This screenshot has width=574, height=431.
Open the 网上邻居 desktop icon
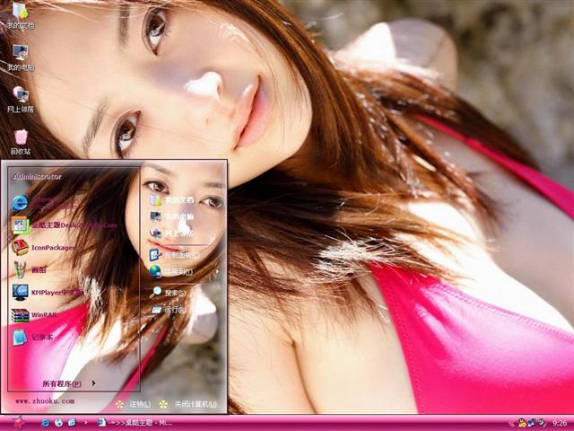pos(21,100)
